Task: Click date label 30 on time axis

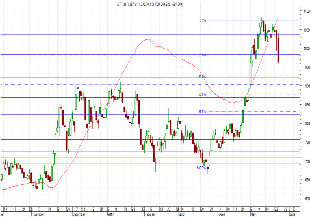Action: (143, 209)
